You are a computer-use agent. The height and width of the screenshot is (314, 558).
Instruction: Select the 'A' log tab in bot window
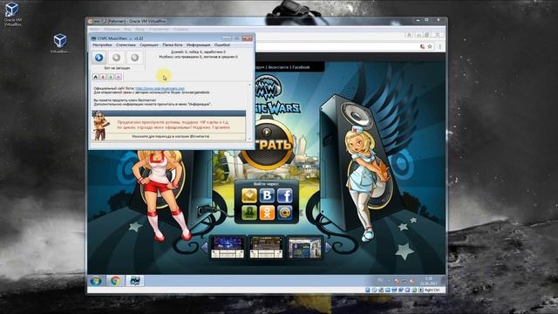point(95,77)
